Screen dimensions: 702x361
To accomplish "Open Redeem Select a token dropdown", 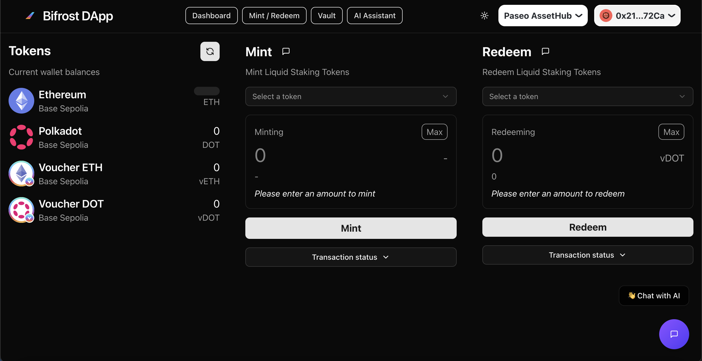I will pyautogui.click(x=587, y=96).
